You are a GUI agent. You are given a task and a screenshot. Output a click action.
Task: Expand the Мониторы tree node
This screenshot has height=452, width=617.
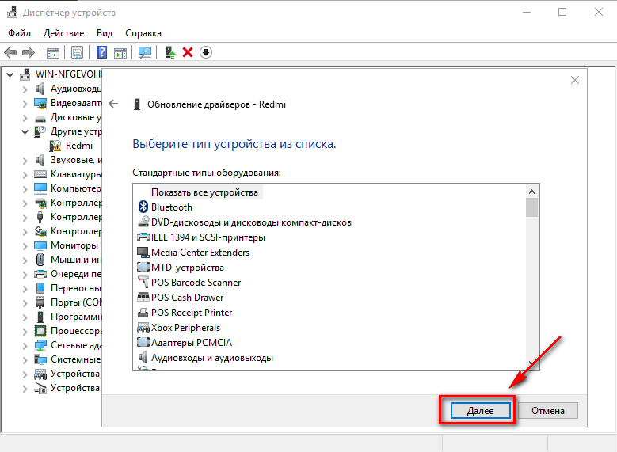[25, 245]
